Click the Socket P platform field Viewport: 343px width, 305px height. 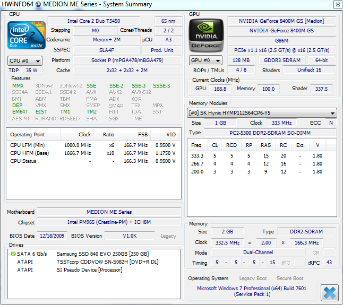click(127, 60)
